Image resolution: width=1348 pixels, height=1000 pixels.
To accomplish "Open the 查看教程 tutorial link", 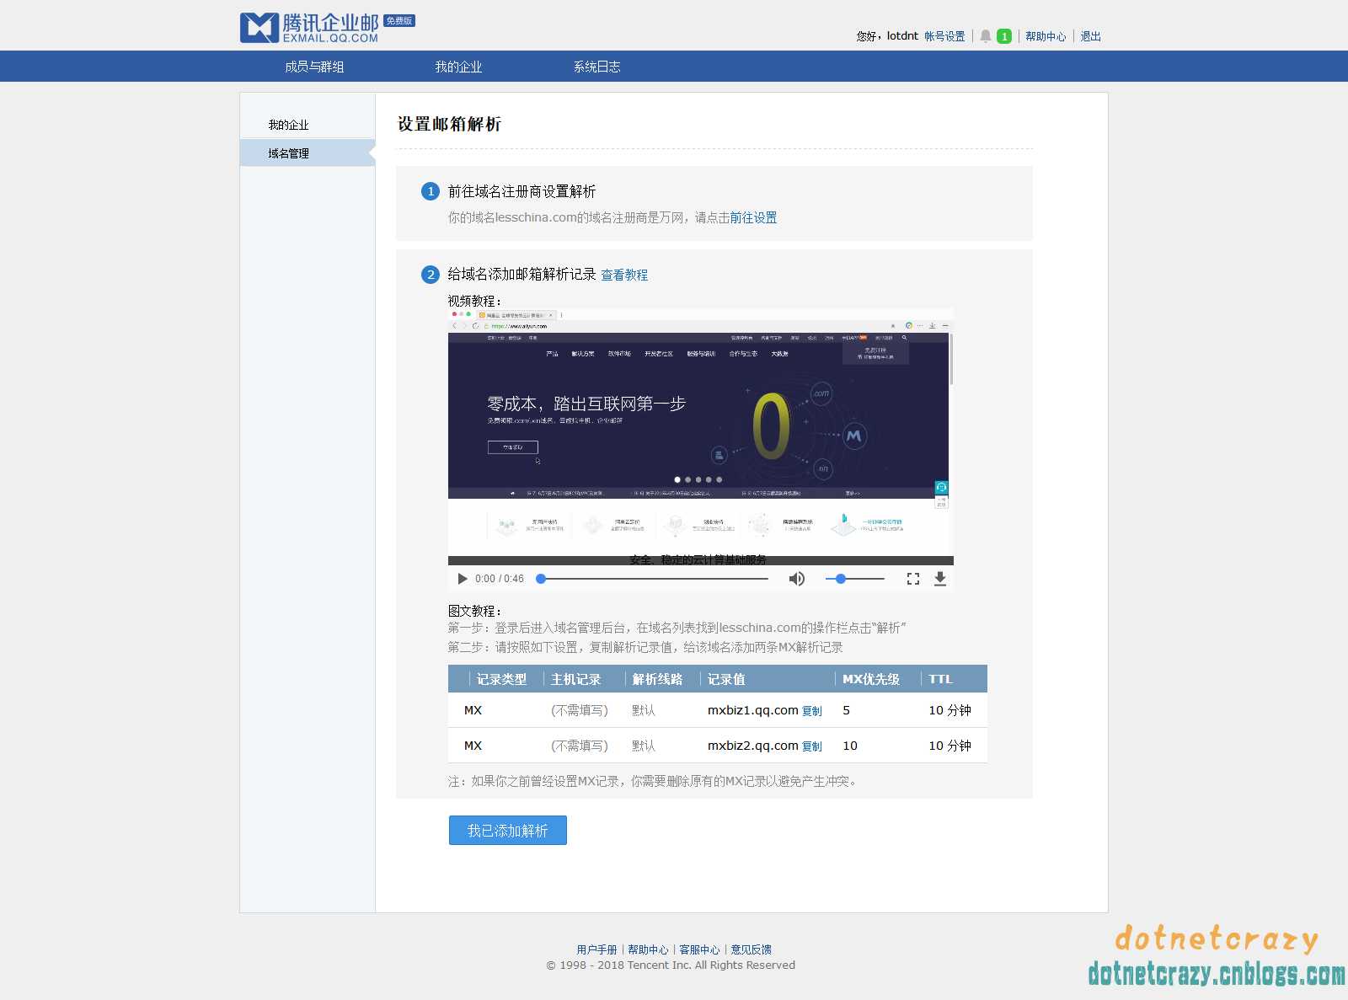I will 624,275.
